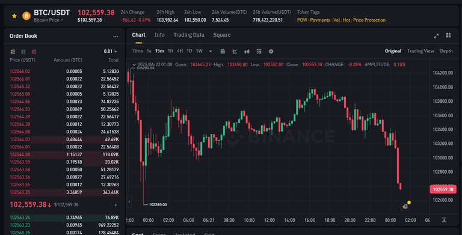The image size is (462, 235).
Task: Select the 1H chart interval
Action: click(x=170, y=51)
